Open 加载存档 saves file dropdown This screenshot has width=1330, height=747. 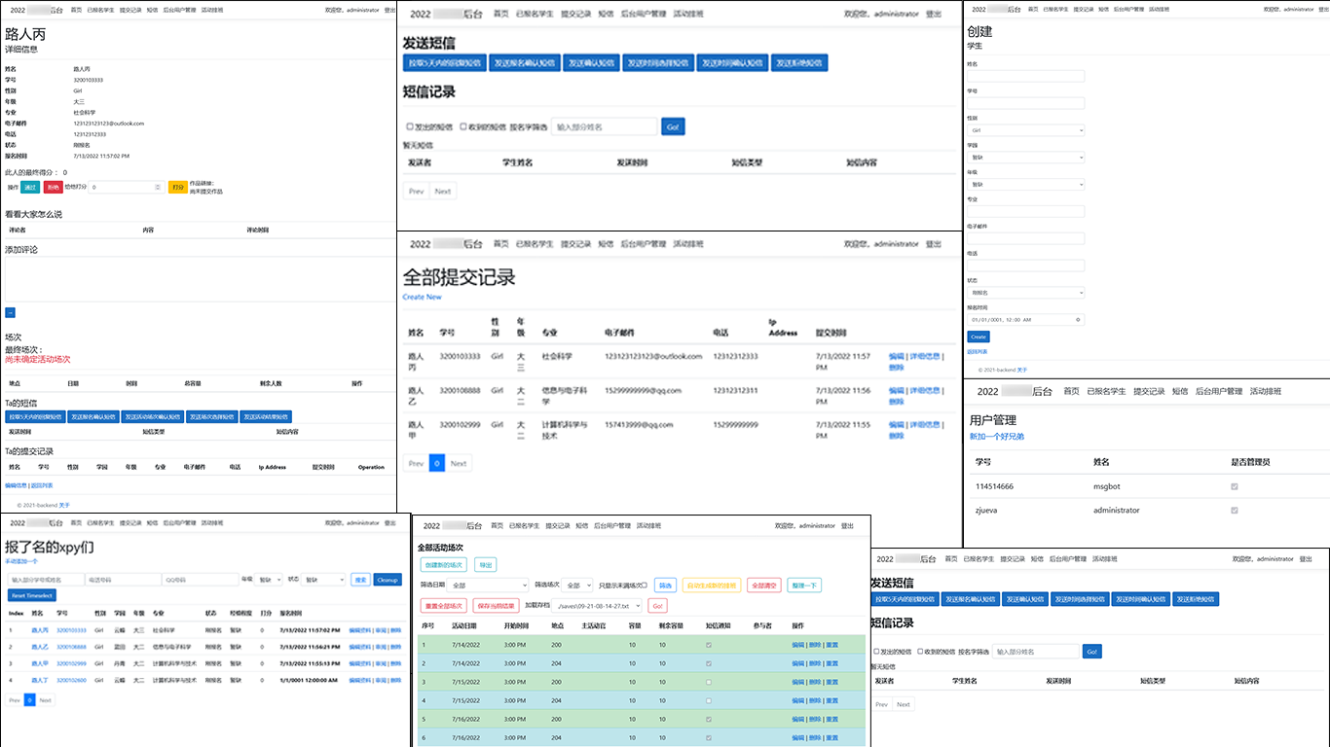(x=597, y=605)
